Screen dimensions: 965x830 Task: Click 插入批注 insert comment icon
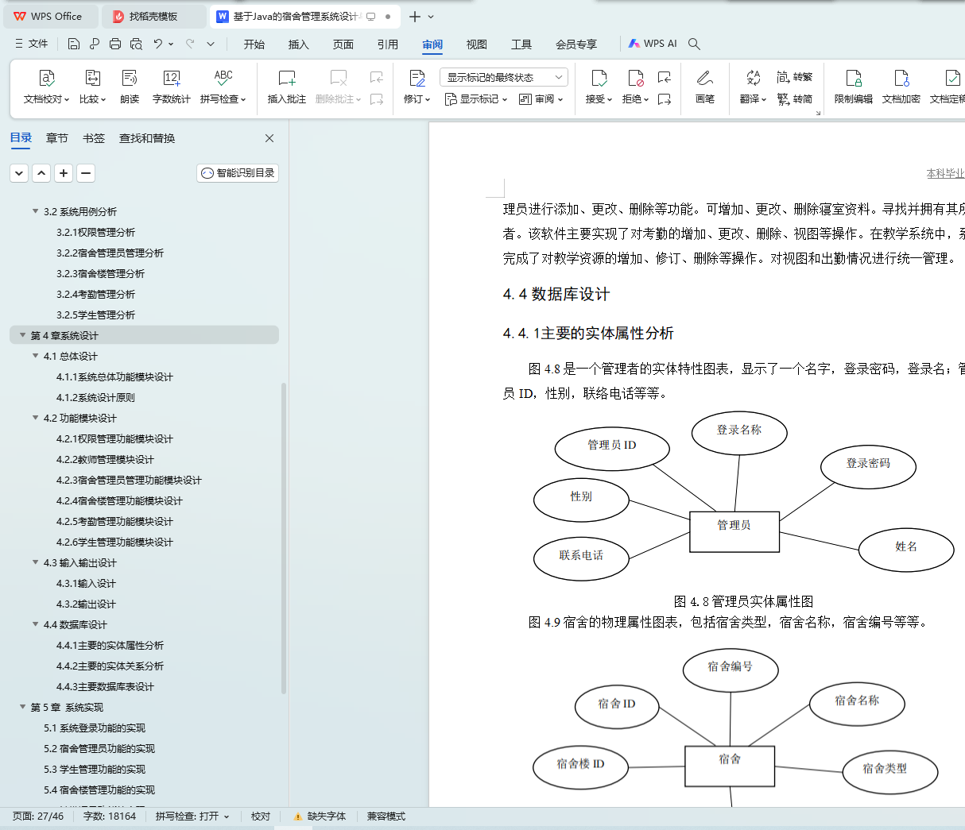pyautogui.click(x=287, y=78)
